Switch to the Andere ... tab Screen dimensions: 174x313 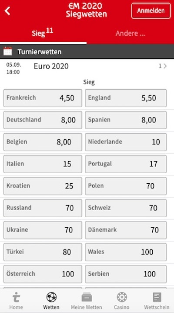pos(130,34)
